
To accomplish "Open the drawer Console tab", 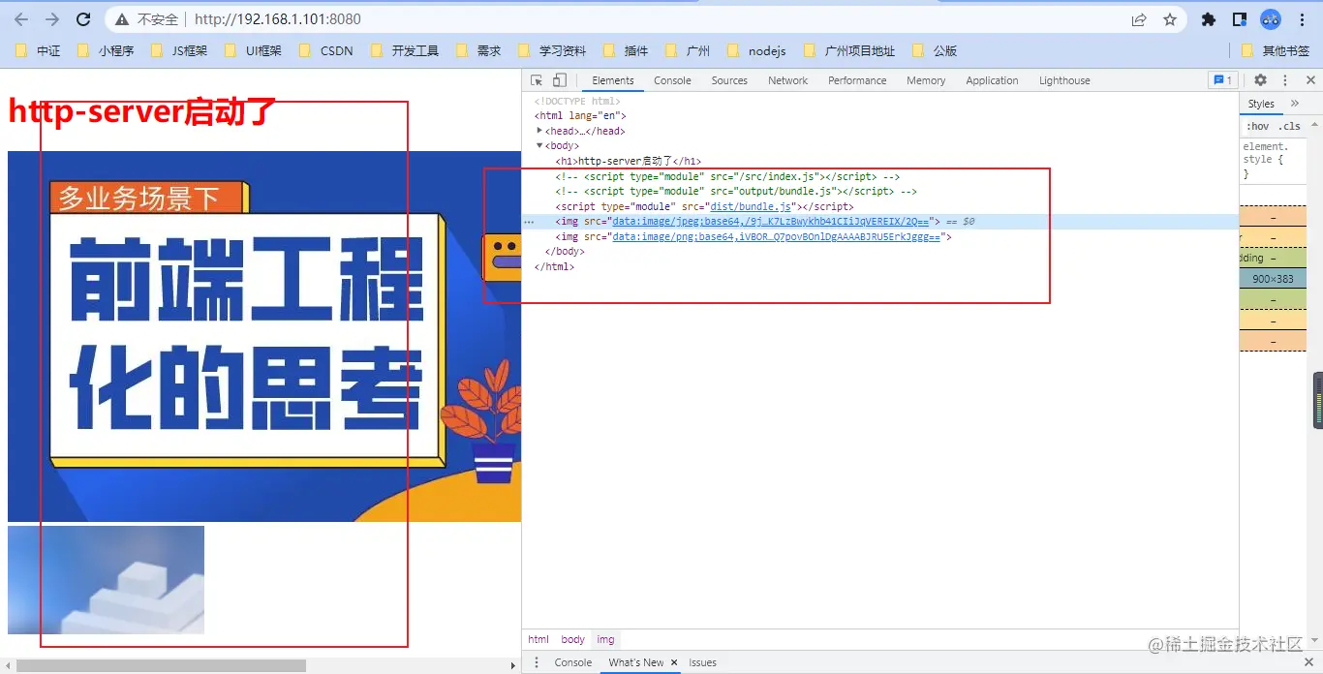I will click(573, 662).
